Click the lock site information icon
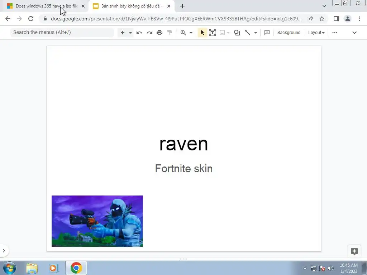The height and width of the screenshot is (275, 367). pos(45,19)
